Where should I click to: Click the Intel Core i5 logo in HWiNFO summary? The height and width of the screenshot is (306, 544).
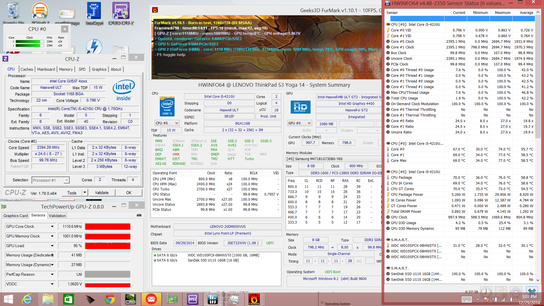pos(167,107)
